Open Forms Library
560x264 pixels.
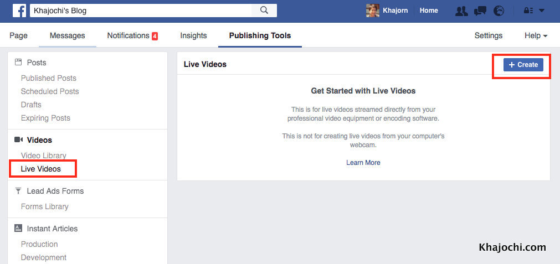tap(45, 206)
